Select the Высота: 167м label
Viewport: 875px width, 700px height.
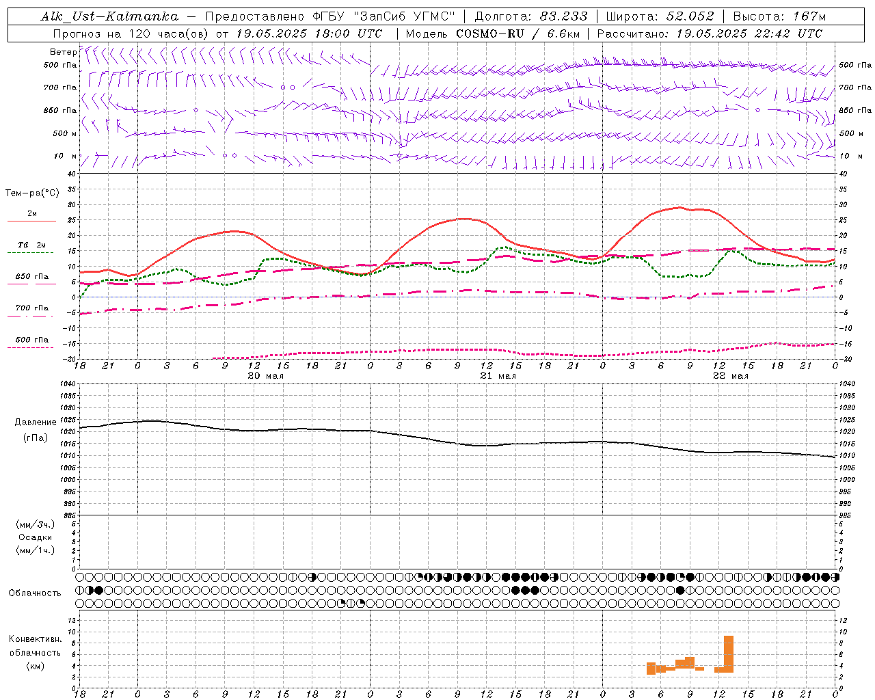pyautogui.click(x=779, y=16)
